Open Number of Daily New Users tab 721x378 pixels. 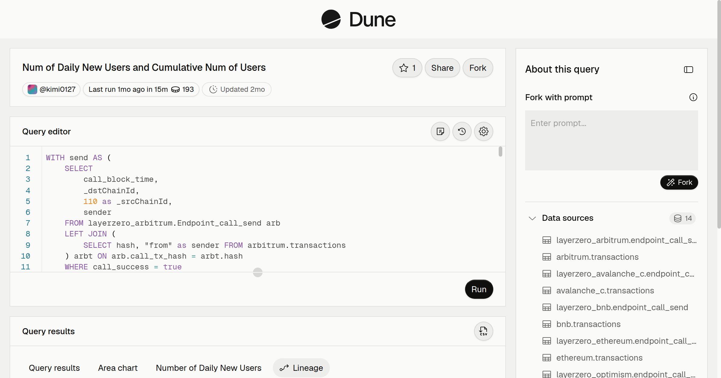[208, 368]
